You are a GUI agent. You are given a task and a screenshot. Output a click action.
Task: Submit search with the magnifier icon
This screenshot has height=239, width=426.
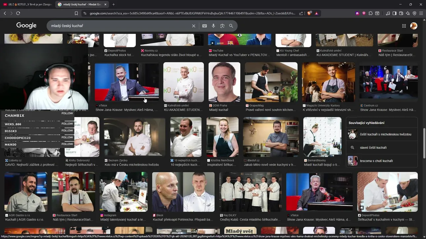231,26
